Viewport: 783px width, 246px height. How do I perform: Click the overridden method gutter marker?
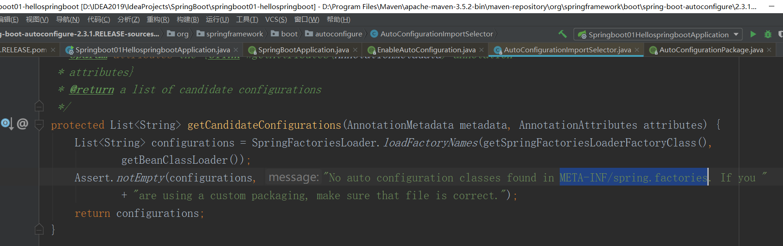click(x=7, y=124)
